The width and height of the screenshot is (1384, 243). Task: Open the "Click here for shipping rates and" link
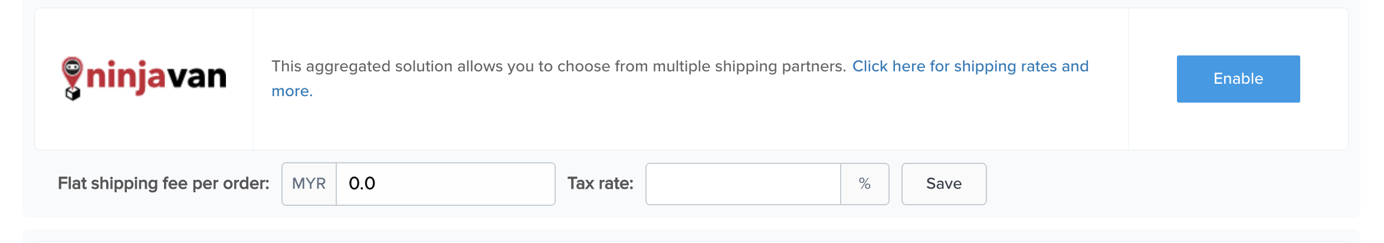tap(970, 66)
